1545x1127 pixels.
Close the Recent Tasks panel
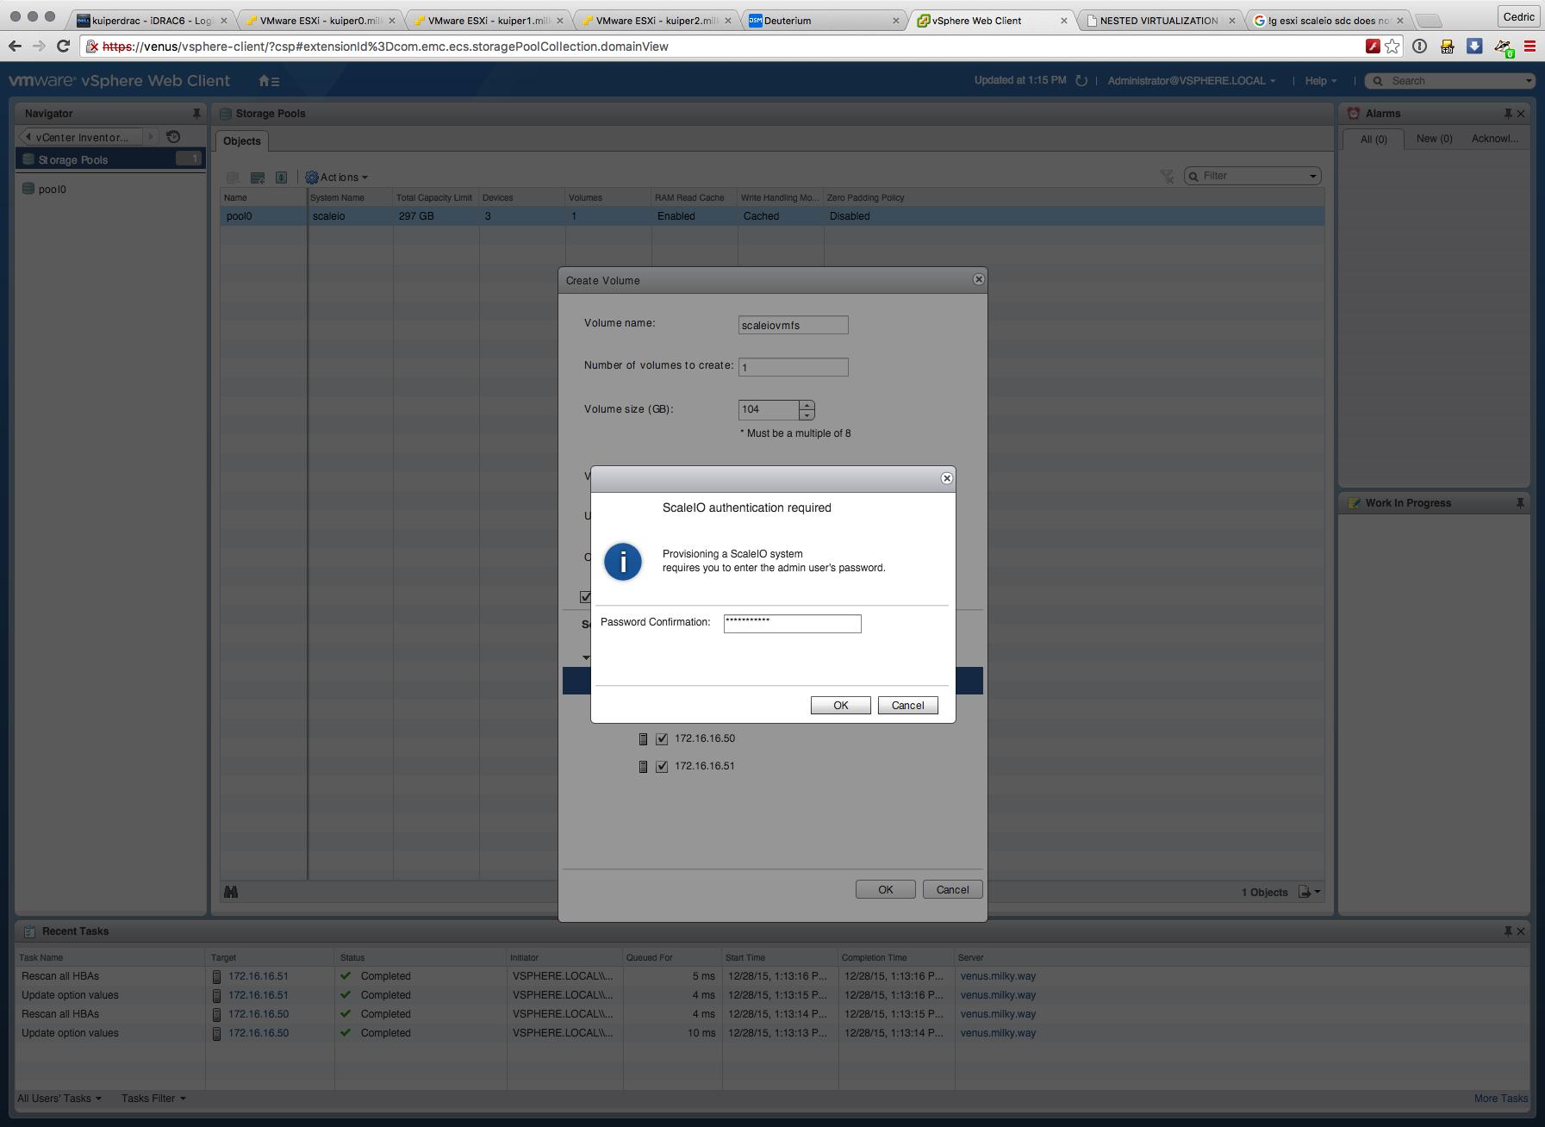pos(1521,931)
